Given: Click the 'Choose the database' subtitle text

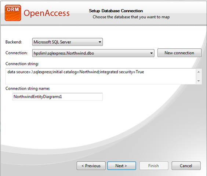Looking at the screenshot, I should [x=131, y=17].
